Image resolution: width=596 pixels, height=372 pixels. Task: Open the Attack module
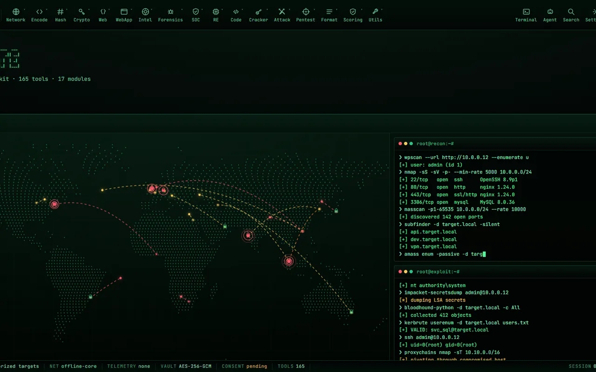(x=282, y=15)
